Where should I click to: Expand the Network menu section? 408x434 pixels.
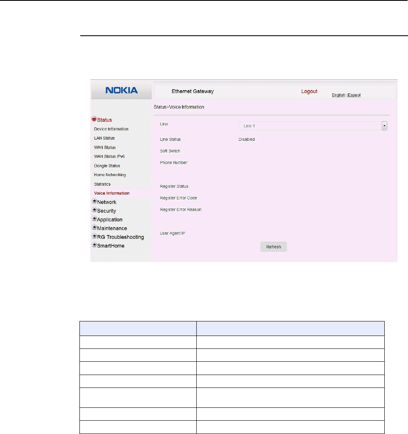(94, 201)
